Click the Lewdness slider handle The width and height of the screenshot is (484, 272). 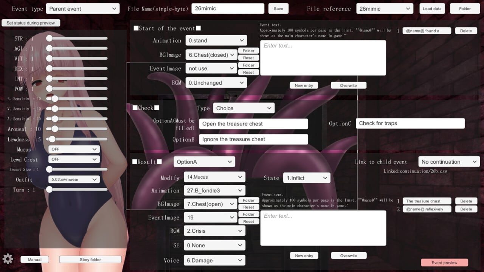coord(52,139)
